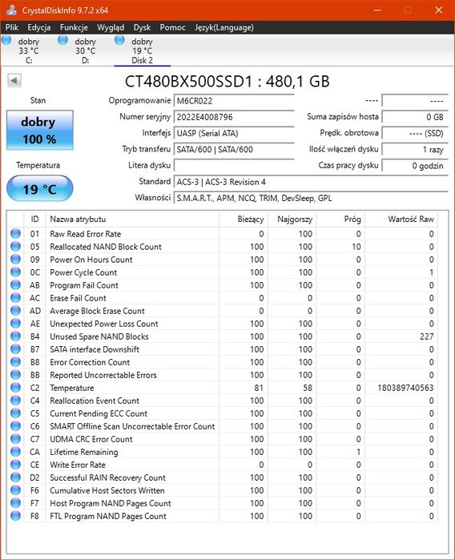
Task: Click status orb of Error Correction Count
Action: pyautogui.click(x=15, y=362)
